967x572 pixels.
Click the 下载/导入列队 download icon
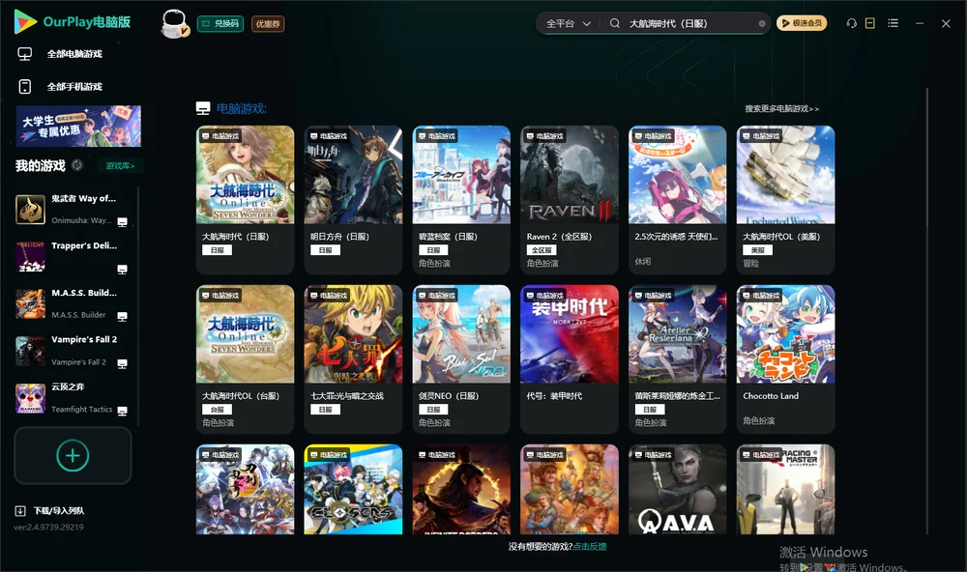[x=20, y=510]
